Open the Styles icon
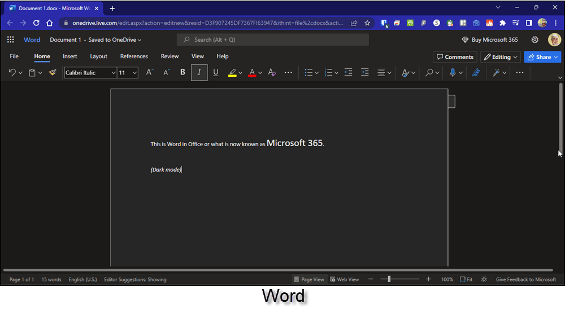Image resolution: width=565 pixels, height=311 pixels. [x=405, y=72]
